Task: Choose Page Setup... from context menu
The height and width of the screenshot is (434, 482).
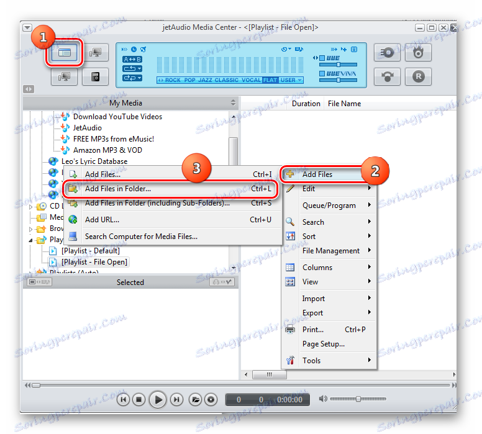Action: pyautogui.click(x=329, y=344)
